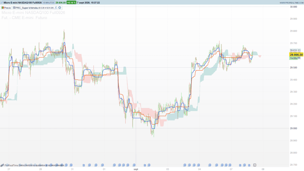Click the yellow 29.606,50 current price label
304x171 pixels.
(x=296, y=55)
